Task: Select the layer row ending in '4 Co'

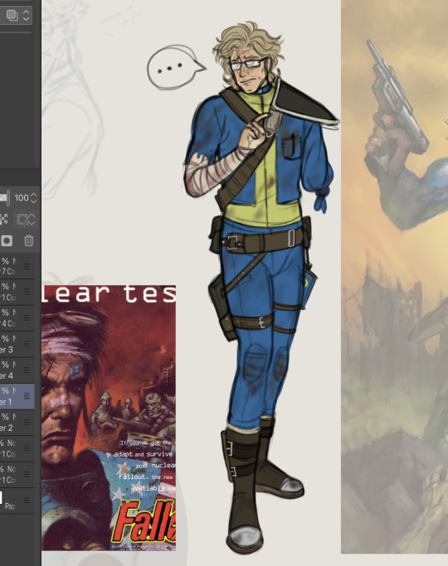Action: pos(17,318)
